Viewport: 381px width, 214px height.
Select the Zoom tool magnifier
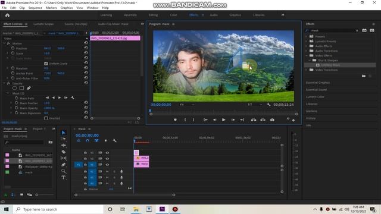[64, 171]
